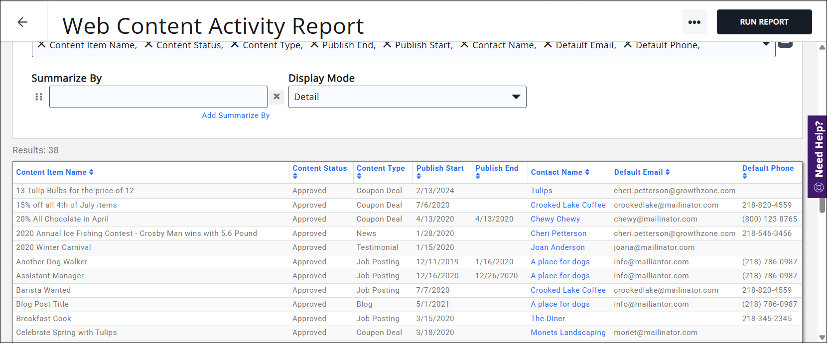Open the Need Help side tab
Screen dimensions: 827x343
tap(818, 156)
